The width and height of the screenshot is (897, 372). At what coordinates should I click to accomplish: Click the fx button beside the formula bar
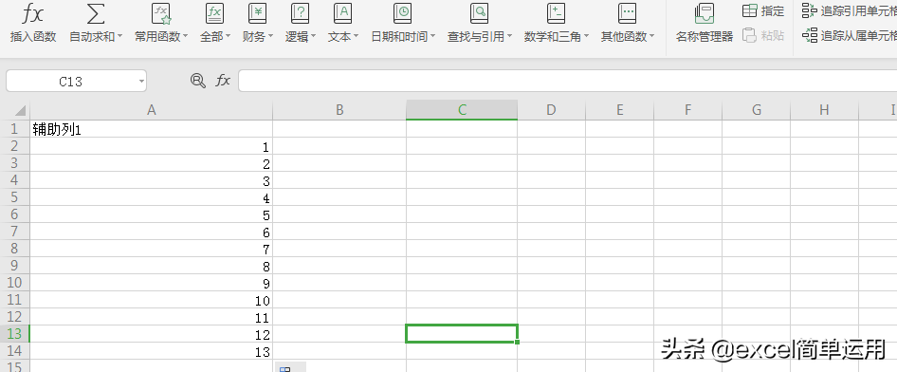tap(223, 81)
